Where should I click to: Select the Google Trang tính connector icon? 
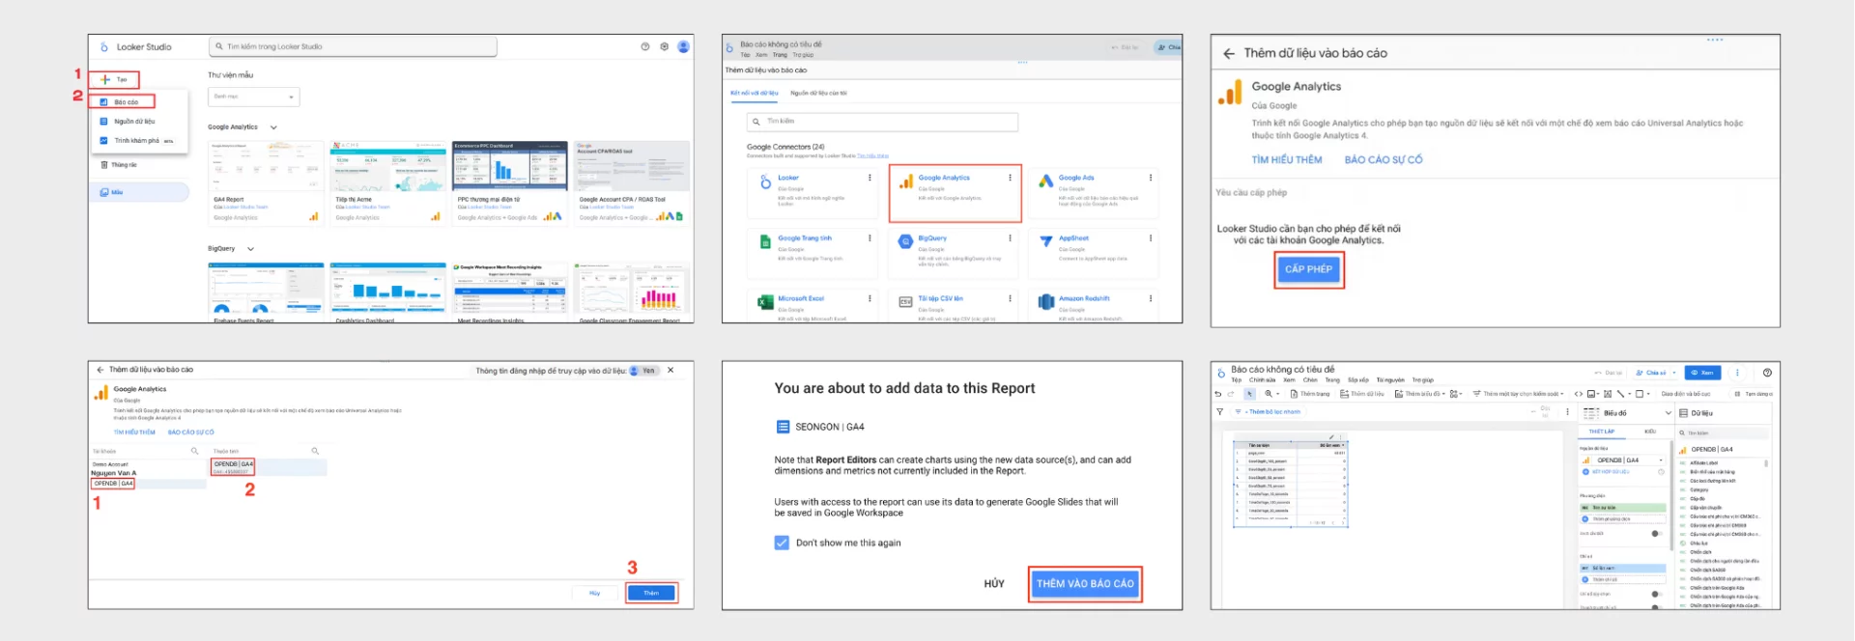[x=765, y=241]
